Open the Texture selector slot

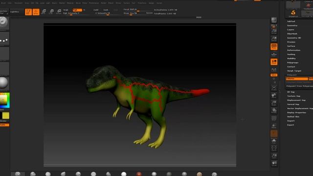[4, 68]
